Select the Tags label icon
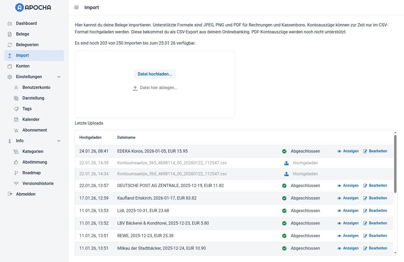404x262 pixels. pos(16,109)
